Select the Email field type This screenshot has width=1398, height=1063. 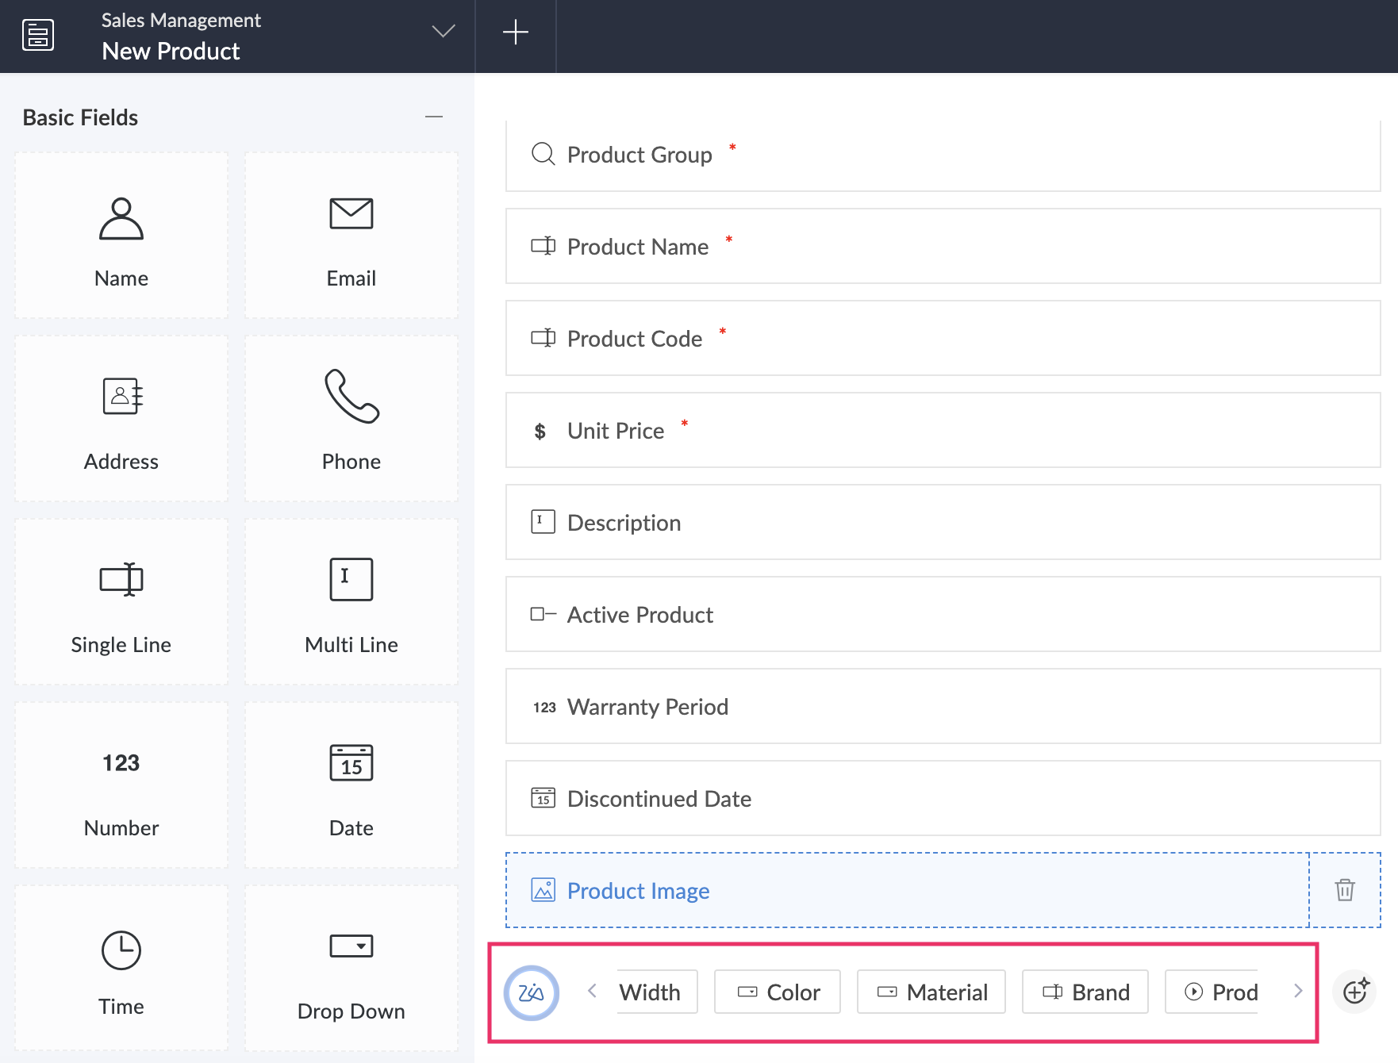351,236
